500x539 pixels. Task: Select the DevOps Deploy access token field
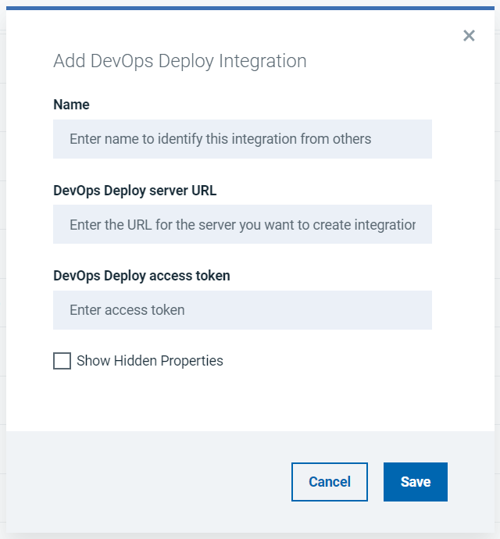242,310
